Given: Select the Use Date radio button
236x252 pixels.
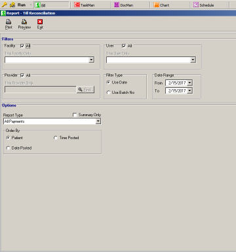Looking at the screenshot, I should (x=108, y=83).
